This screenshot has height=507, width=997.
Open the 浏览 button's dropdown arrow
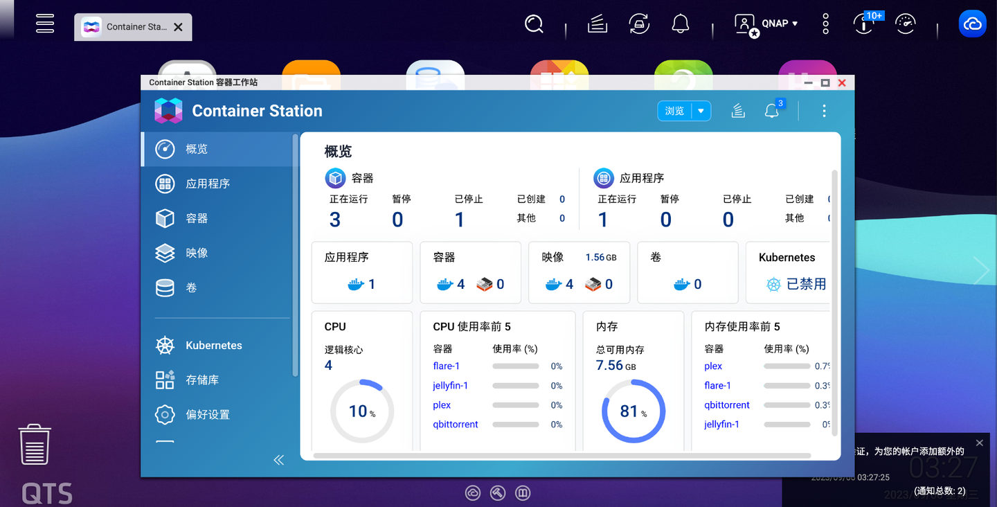[701, 111]
